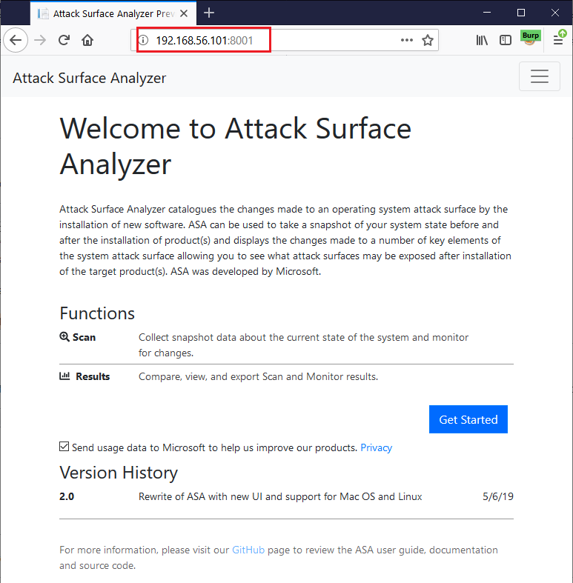Click the browser forward arrow
The image size is (573, 583).
pyautogui.click(x=40, y=40)
